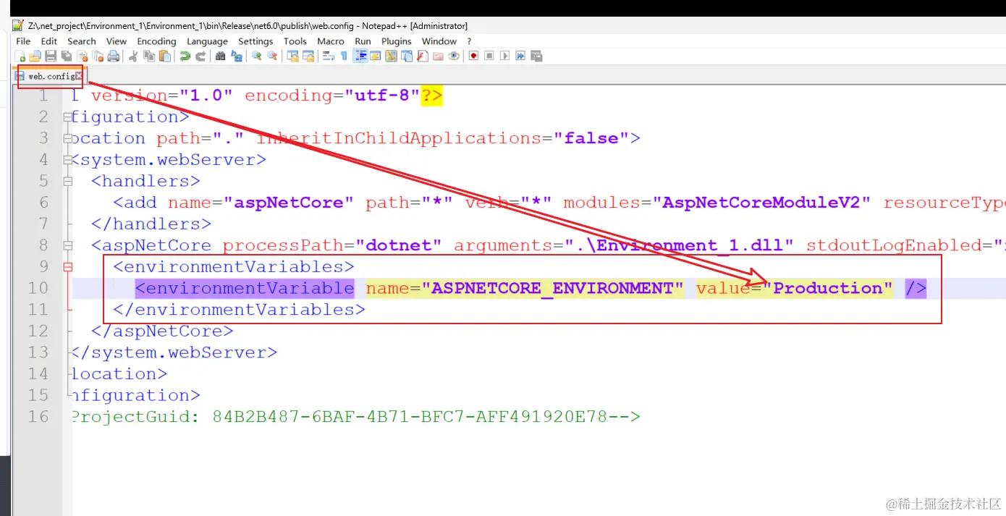The width and height of the screenshot is (1006, 516).
Task: Open the Window menu
Action: tap(439, 41)
